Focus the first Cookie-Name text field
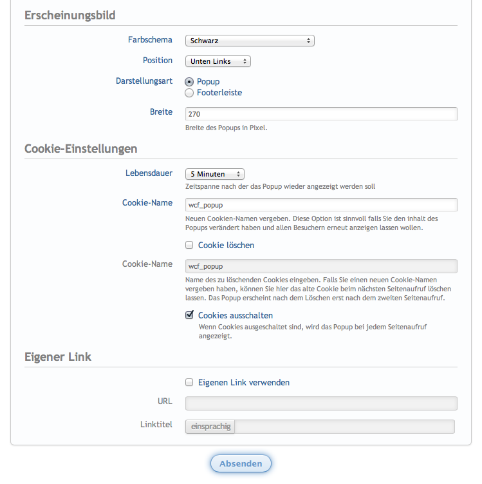This screenshot has width=482, height=484. click(x=321, y=205)
